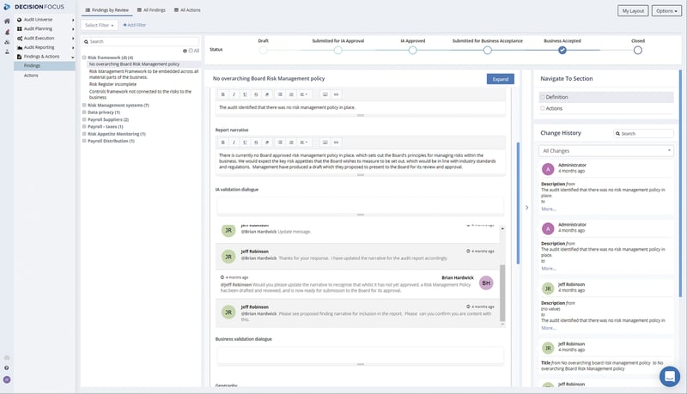This screenshot has height=394, width=687.
Task: Tick the Payroll Suppliers checkbox
Action: [84, 119]
